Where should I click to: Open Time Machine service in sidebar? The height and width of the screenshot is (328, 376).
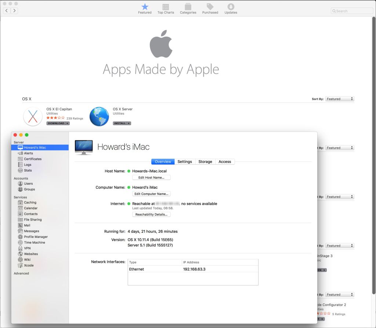pyautogui.click(x=34, y=243)
